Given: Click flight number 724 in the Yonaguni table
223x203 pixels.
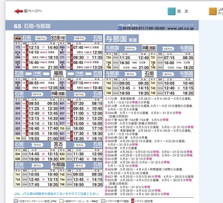Looking at the screenshot, I should pyautogui.click(x=108, y=58).
